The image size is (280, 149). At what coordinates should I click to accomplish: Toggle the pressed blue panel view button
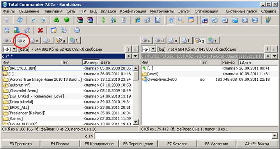click(204, 20)
